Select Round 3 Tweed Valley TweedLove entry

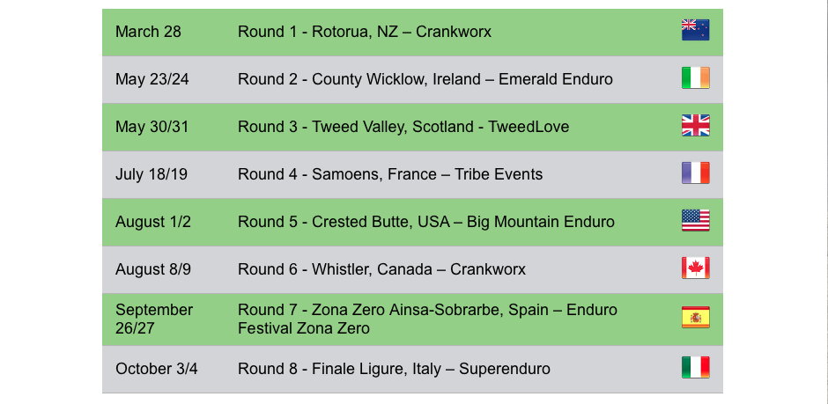(x=403, y=127)
